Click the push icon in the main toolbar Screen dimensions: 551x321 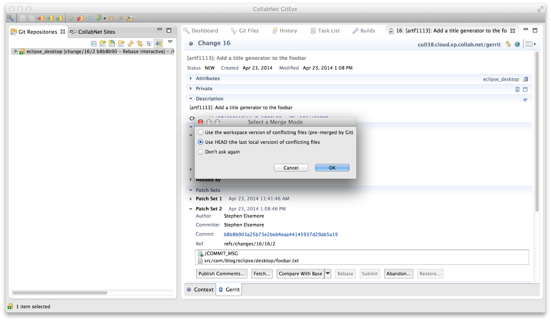pyautogui.click(x=41, y=18)
